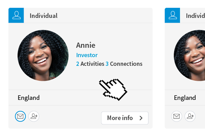The image size is (205, 137).
Task: Click the blue person icon on Annie's card
Action: pos(16,15)
